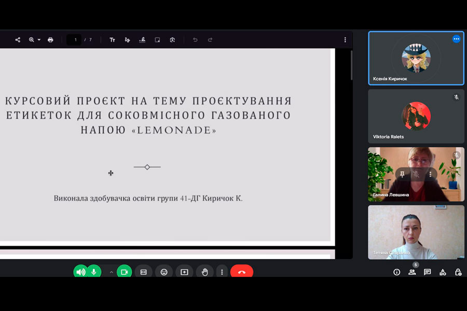Image resolution: width=467 pixels, height=311 pixels.
Task: Choose the area selection tool
Action: (157, 39)
